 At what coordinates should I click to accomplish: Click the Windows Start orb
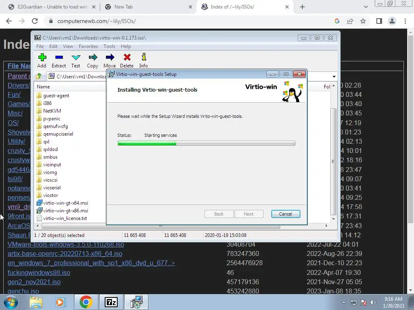[11, 302]
